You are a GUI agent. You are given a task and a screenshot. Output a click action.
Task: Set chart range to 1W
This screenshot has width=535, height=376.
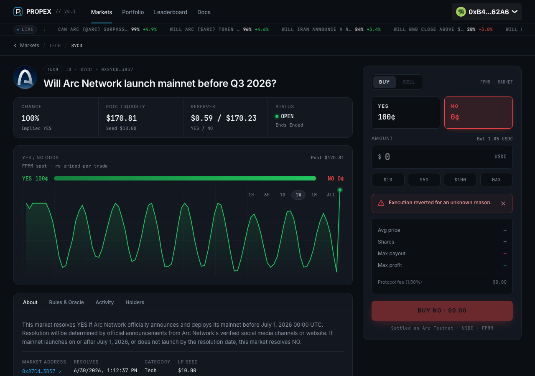(x=298, y=195)
